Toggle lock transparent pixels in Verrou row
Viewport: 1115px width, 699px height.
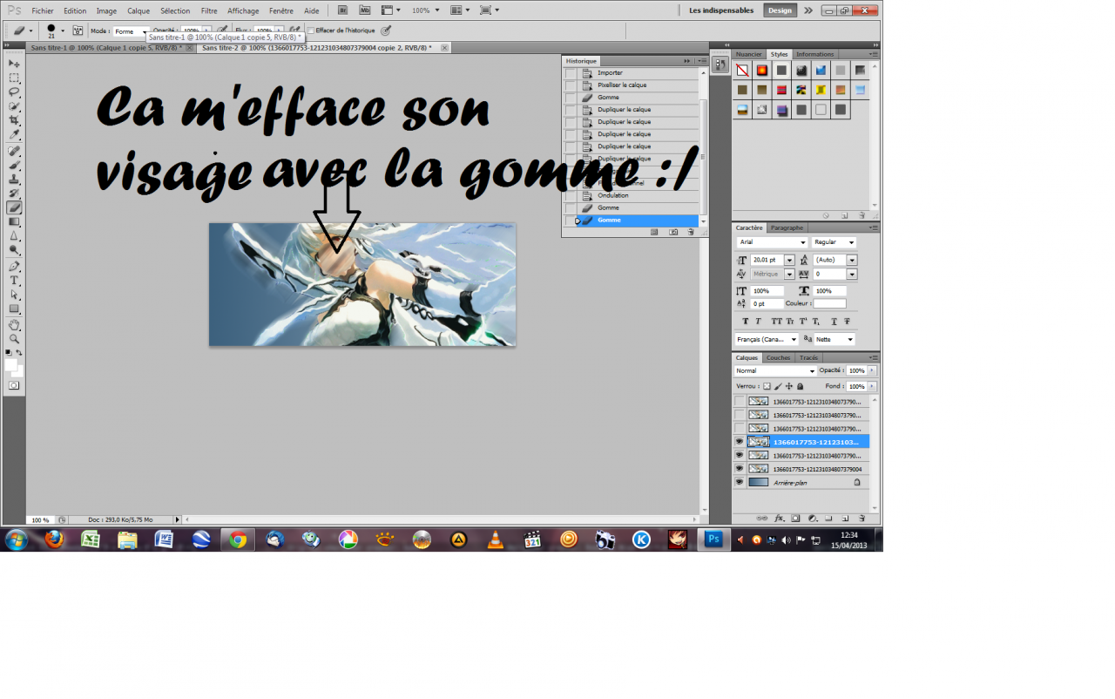(767, 386)
